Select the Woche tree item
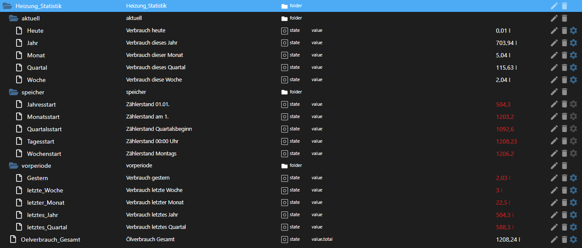Viewport: 582px width, 248px height. tap(36, 80)
